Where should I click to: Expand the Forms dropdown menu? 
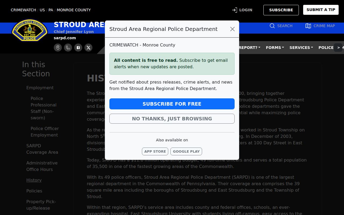click(x=275, y=48)
